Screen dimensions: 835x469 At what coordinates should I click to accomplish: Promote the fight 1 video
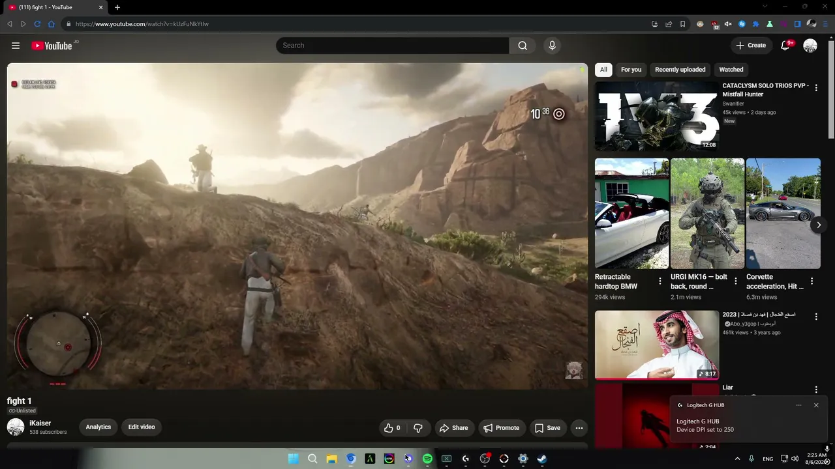click(502, 428)
